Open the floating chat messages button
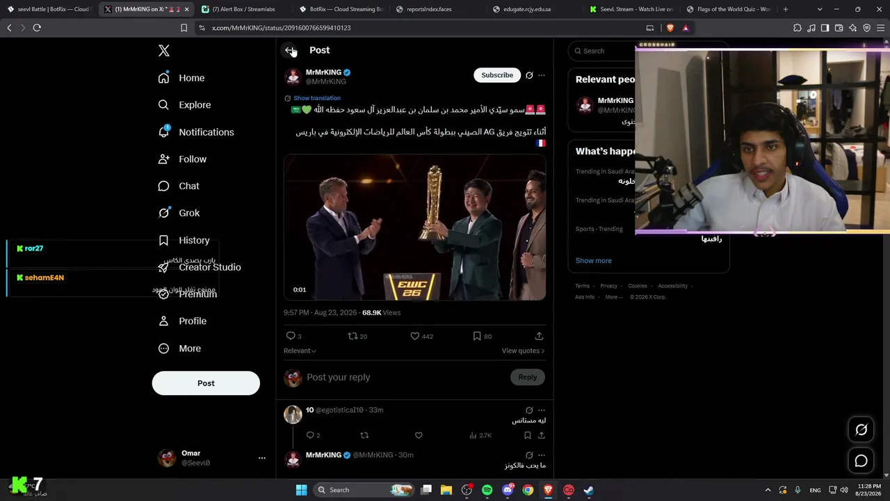This screenshot has width=890, height=501. tap(861, 461)
